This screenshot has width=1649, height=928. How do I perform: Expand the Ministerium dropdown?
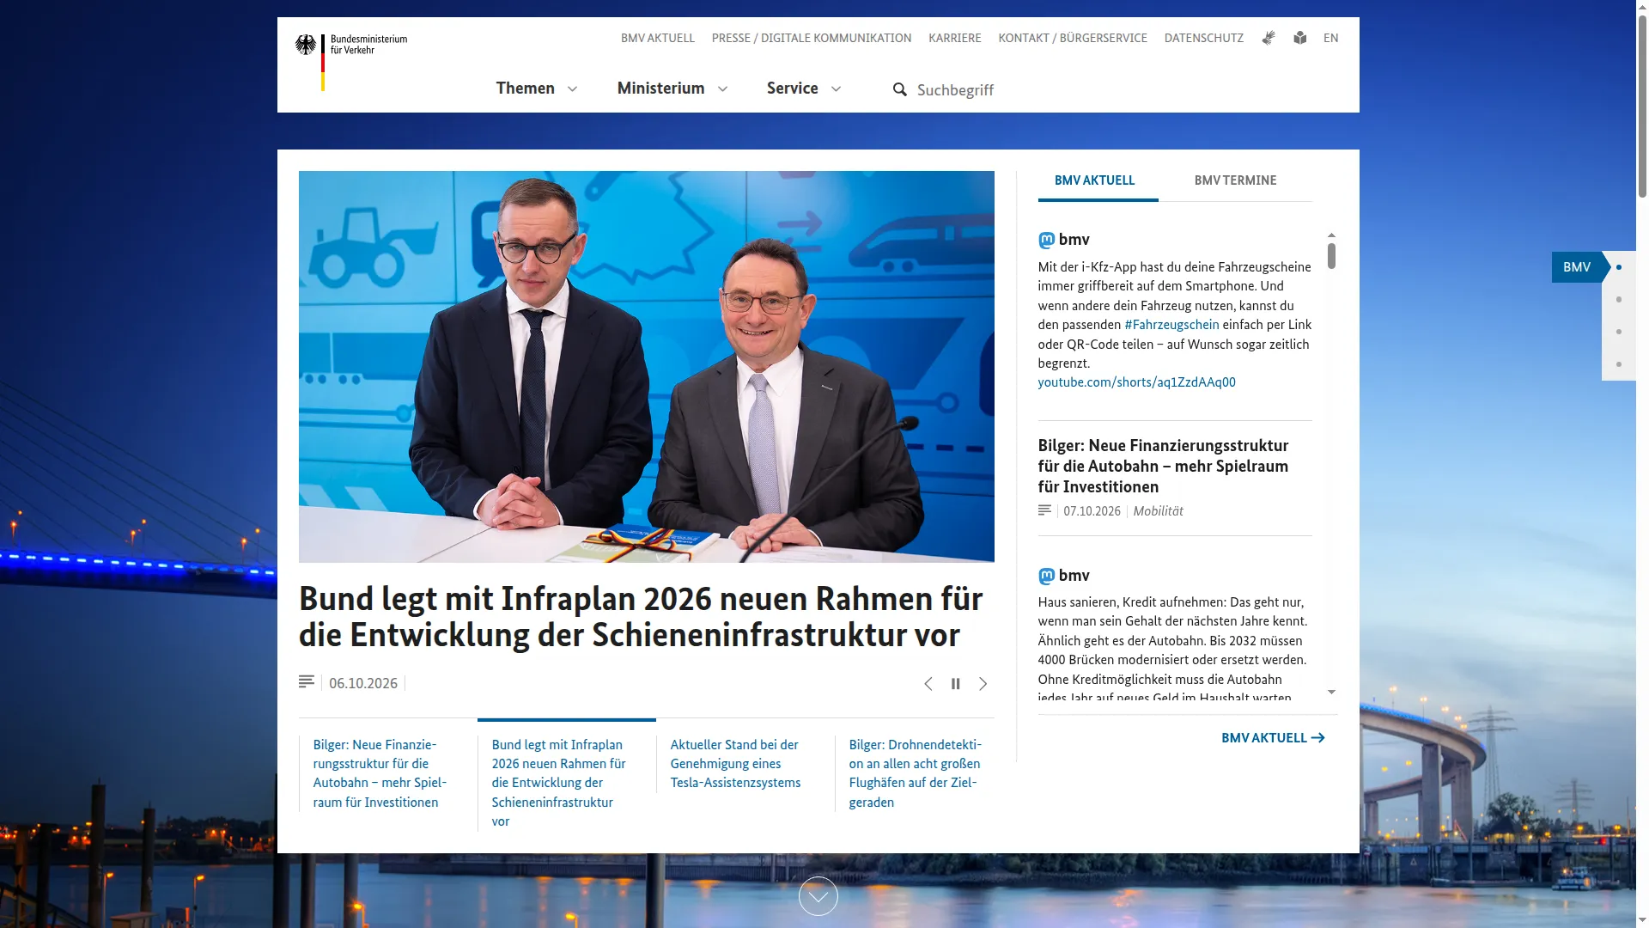click(x=672, y=89)
